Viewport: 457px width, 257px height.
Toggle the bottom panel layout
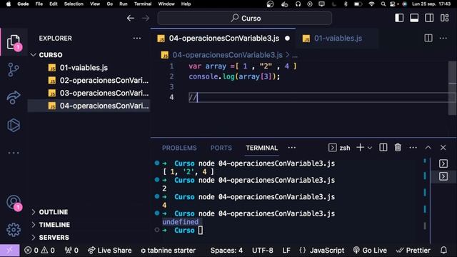[414, 18]
